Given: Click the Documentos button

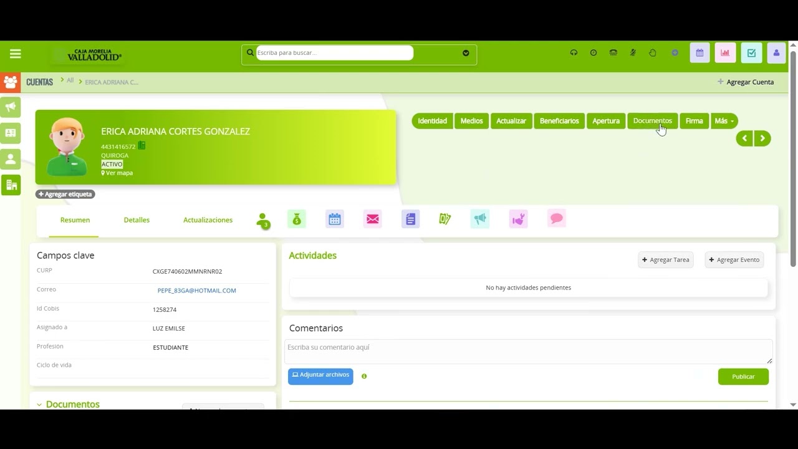Looking at the screenshot, I should tap(653, 121).
